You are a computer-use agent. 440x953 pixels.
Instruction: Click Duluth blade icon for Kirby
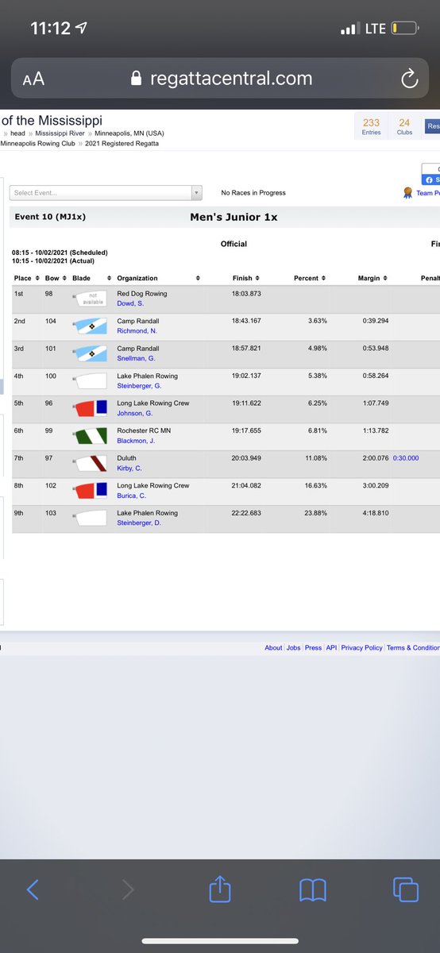[91, 463]
